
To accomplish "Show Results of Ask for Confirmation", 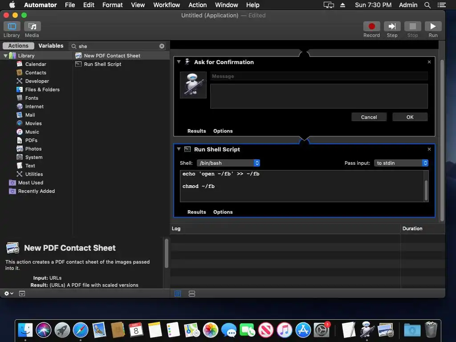I will [x=196, y=131].
